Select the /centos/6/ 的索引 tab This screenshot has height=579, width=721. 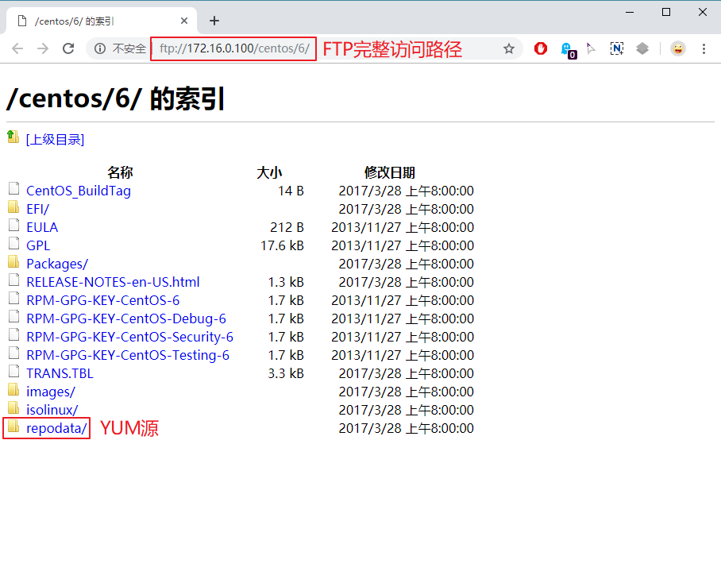101,21
